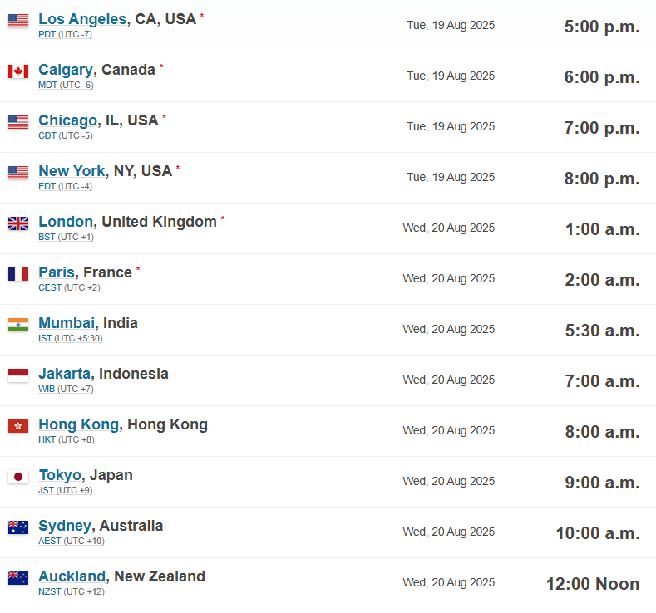Click the Canada flag beside Calgary

(18, 71)
